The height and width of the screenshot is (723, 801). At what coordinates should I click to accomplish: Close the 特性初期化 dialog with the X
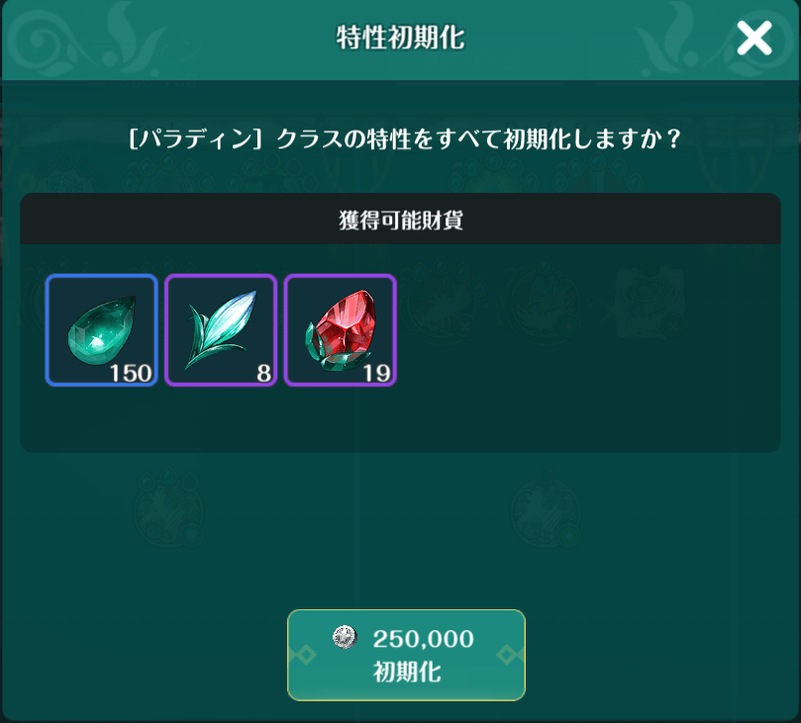pos(754,39)
